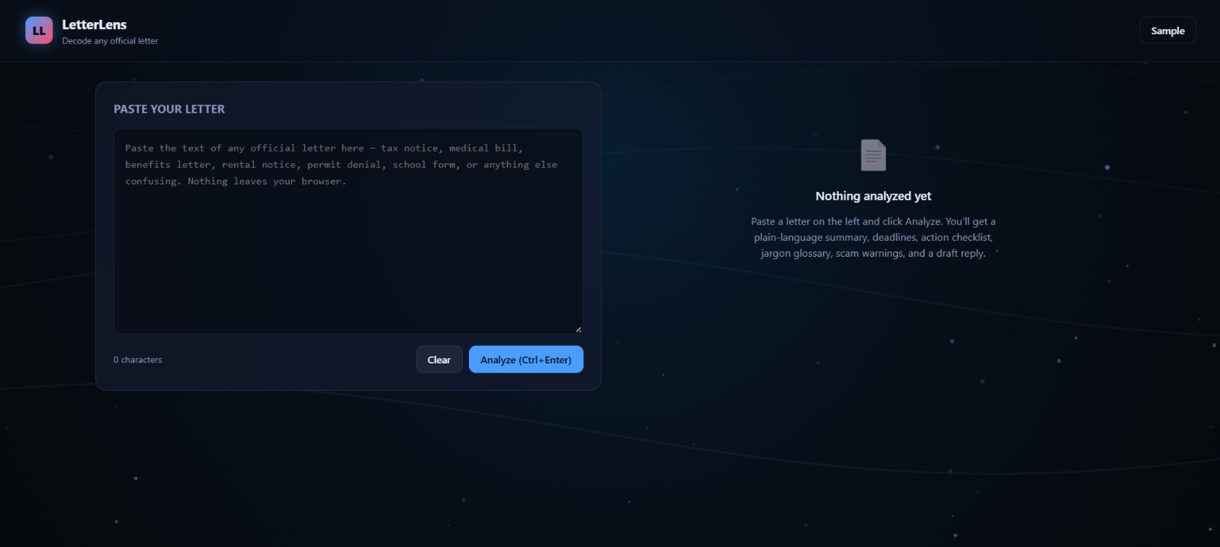Grab the textarea resize handle corner
The width and height of the screenshot is (1220, 547).
click(578, 329)
